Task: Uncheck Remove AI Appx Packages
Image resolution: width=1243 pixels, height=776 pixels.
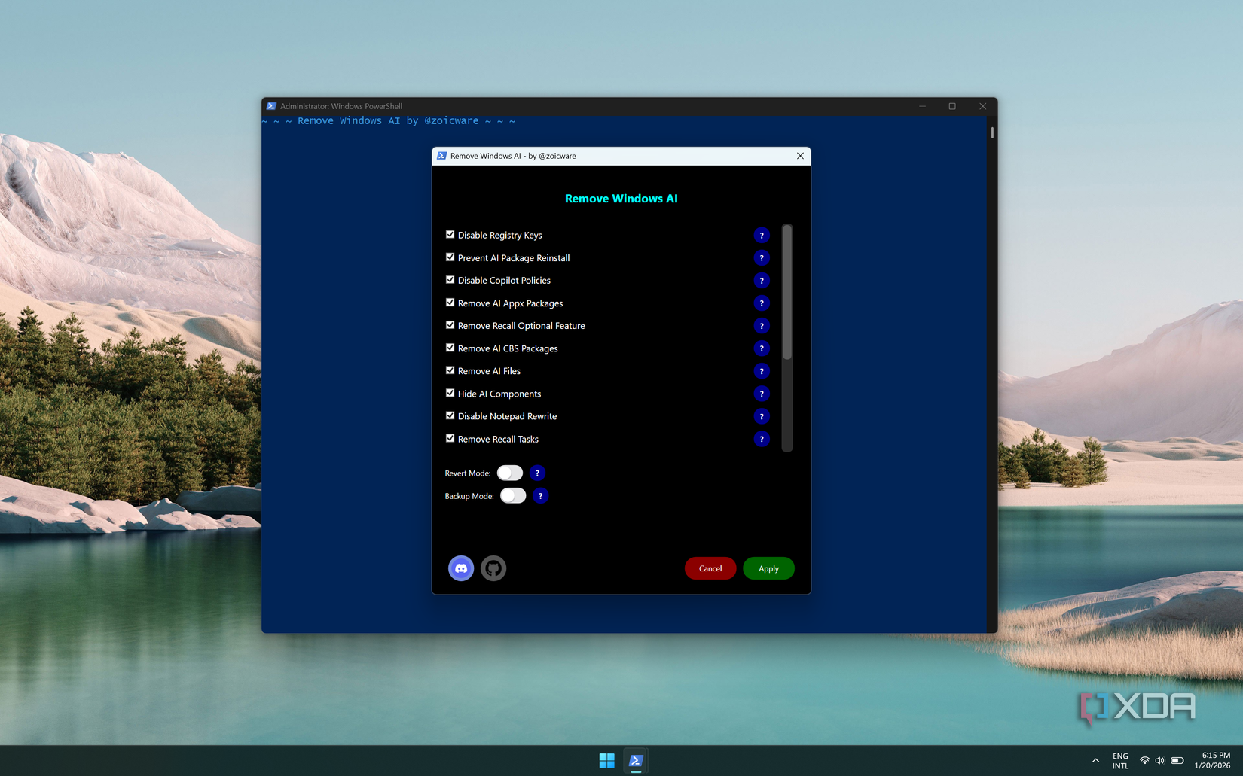Action: (450, 303)
